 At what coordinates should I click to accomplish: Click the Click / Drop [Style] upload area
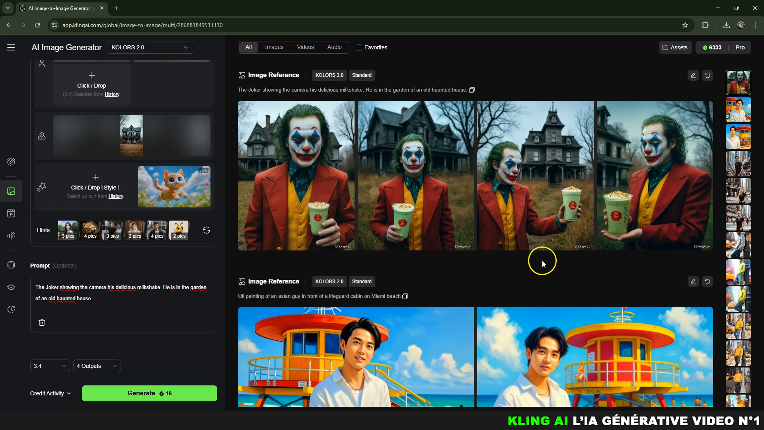[x=95, y=187]
